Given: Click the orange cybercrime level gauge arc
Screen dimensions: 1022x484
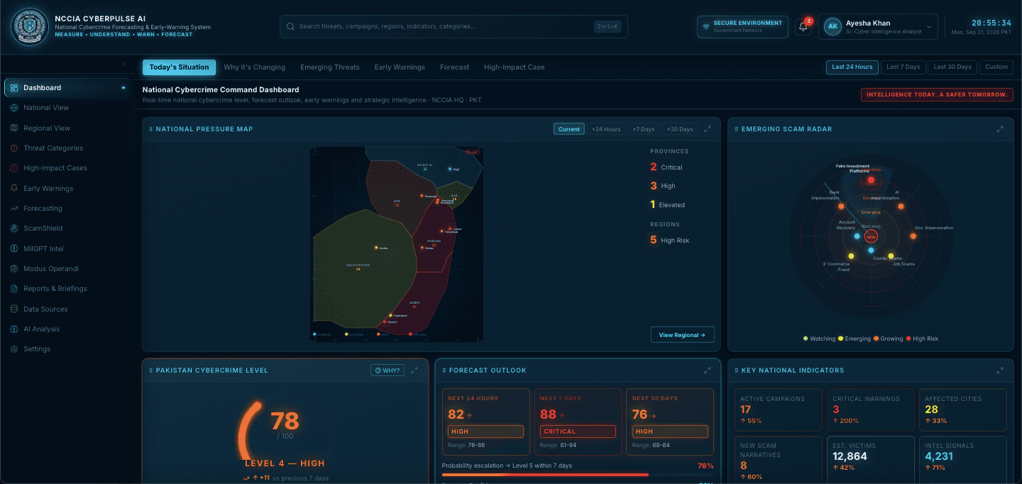Looking at the screenshot, I should (x=248, y=431).
